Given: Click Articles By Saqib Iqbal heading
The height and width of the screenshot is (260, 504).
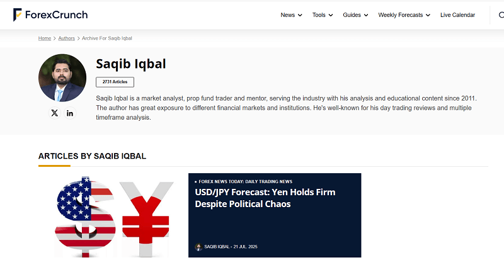Looking at the screenshot, I should coord(92,156).
